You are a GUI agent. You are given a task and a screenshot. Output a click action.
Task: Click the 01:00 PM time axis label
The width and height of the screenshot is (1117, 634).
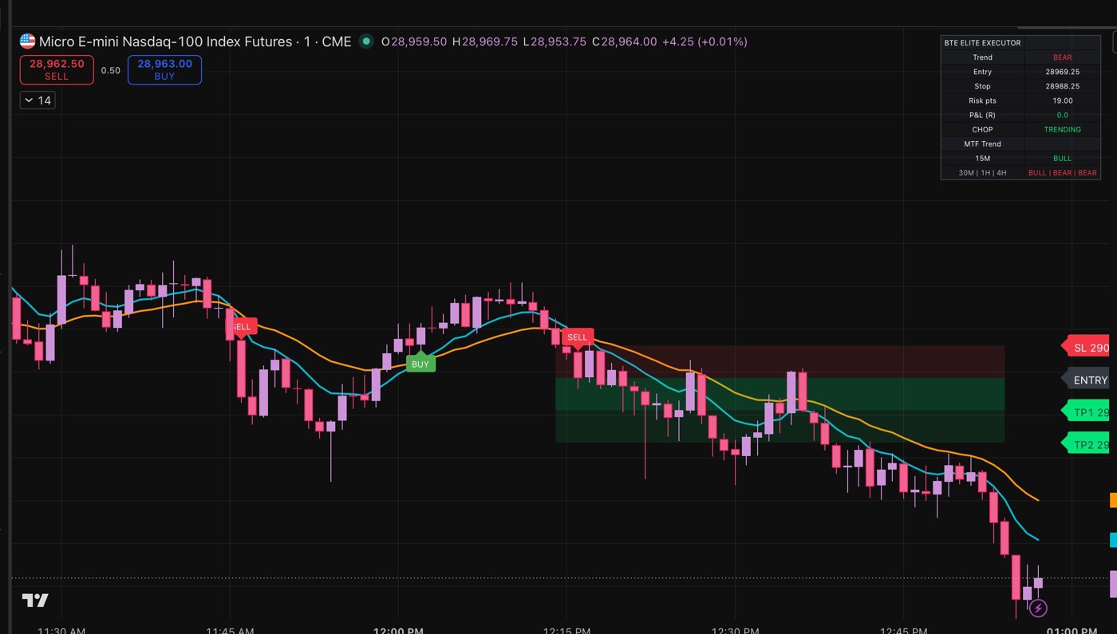(1071, 629)
